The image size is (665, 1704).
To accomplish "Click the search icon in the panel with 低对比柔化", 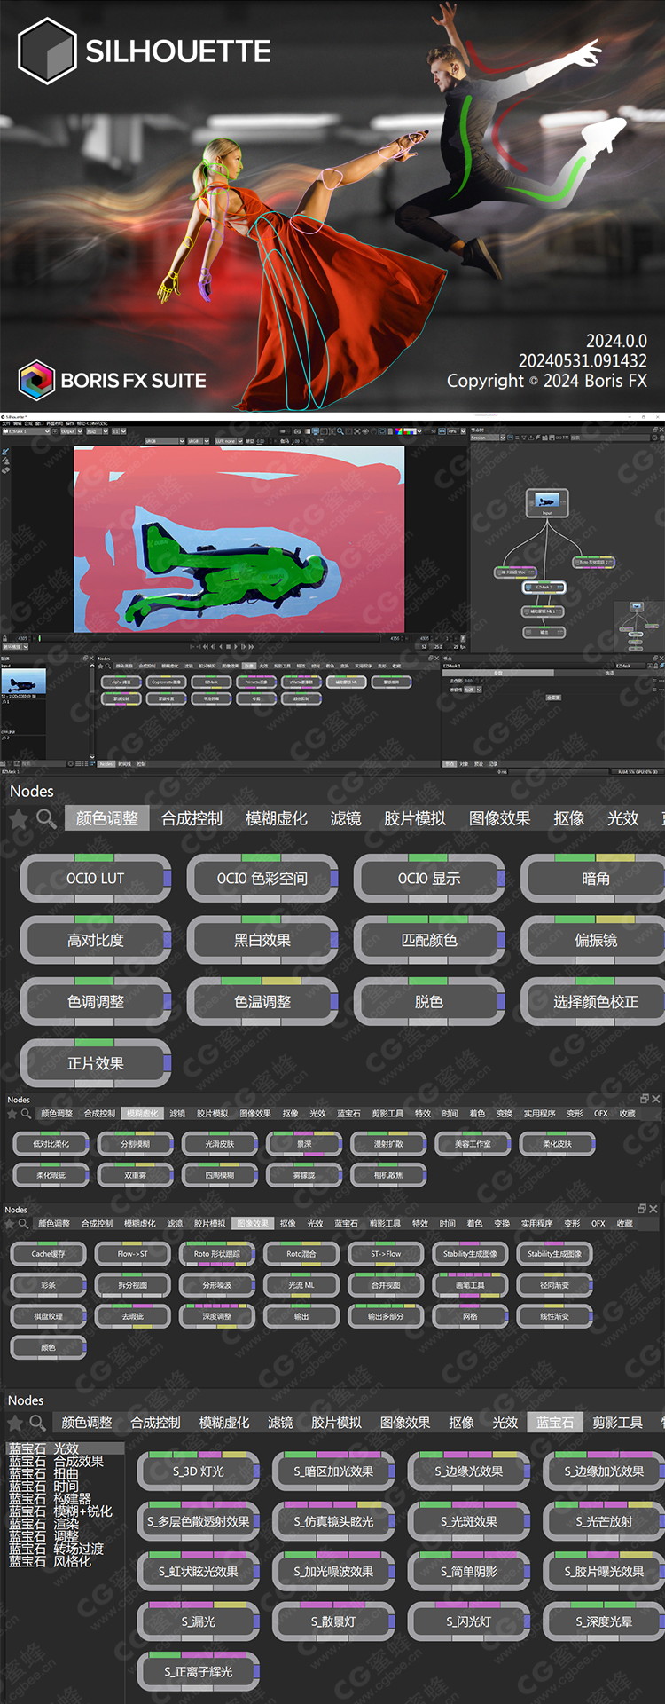I will 26,1113.
